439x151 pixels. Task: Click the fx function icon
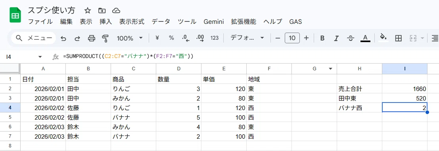[56, 57]
